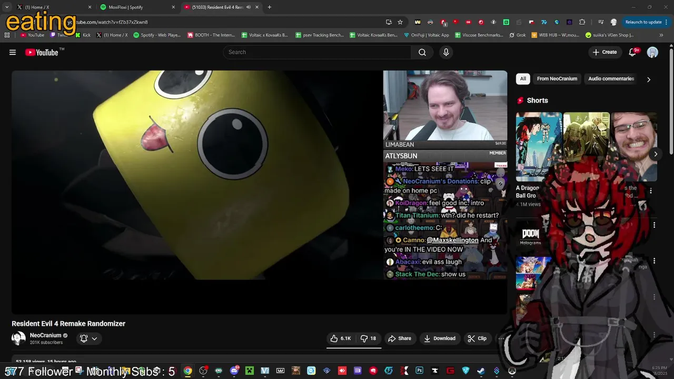Open the BOOTH bookmark
Viewport: 674px width, 379px height.
211,35
